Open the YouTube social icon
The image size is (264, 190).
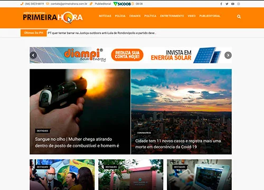233,4
